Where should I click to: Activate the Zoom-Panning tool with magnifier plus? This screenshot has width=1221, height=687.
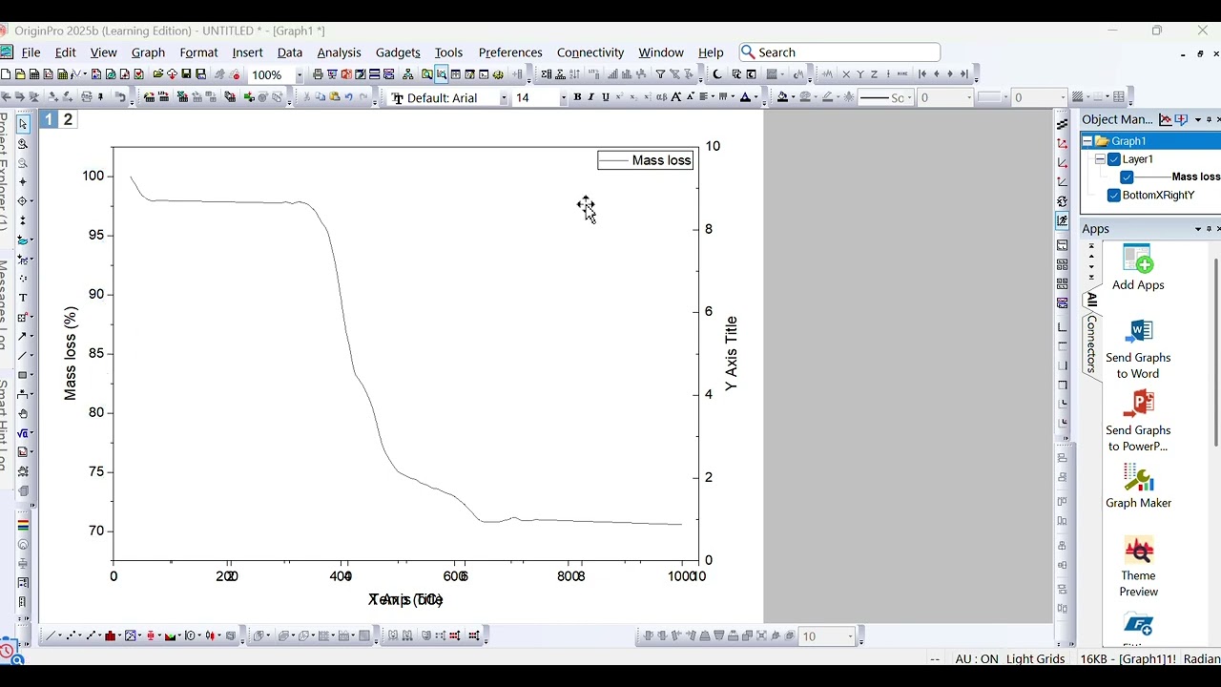point(23,143)
